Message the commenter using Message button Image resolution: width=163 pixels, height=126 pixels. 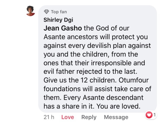coord(116,117)
